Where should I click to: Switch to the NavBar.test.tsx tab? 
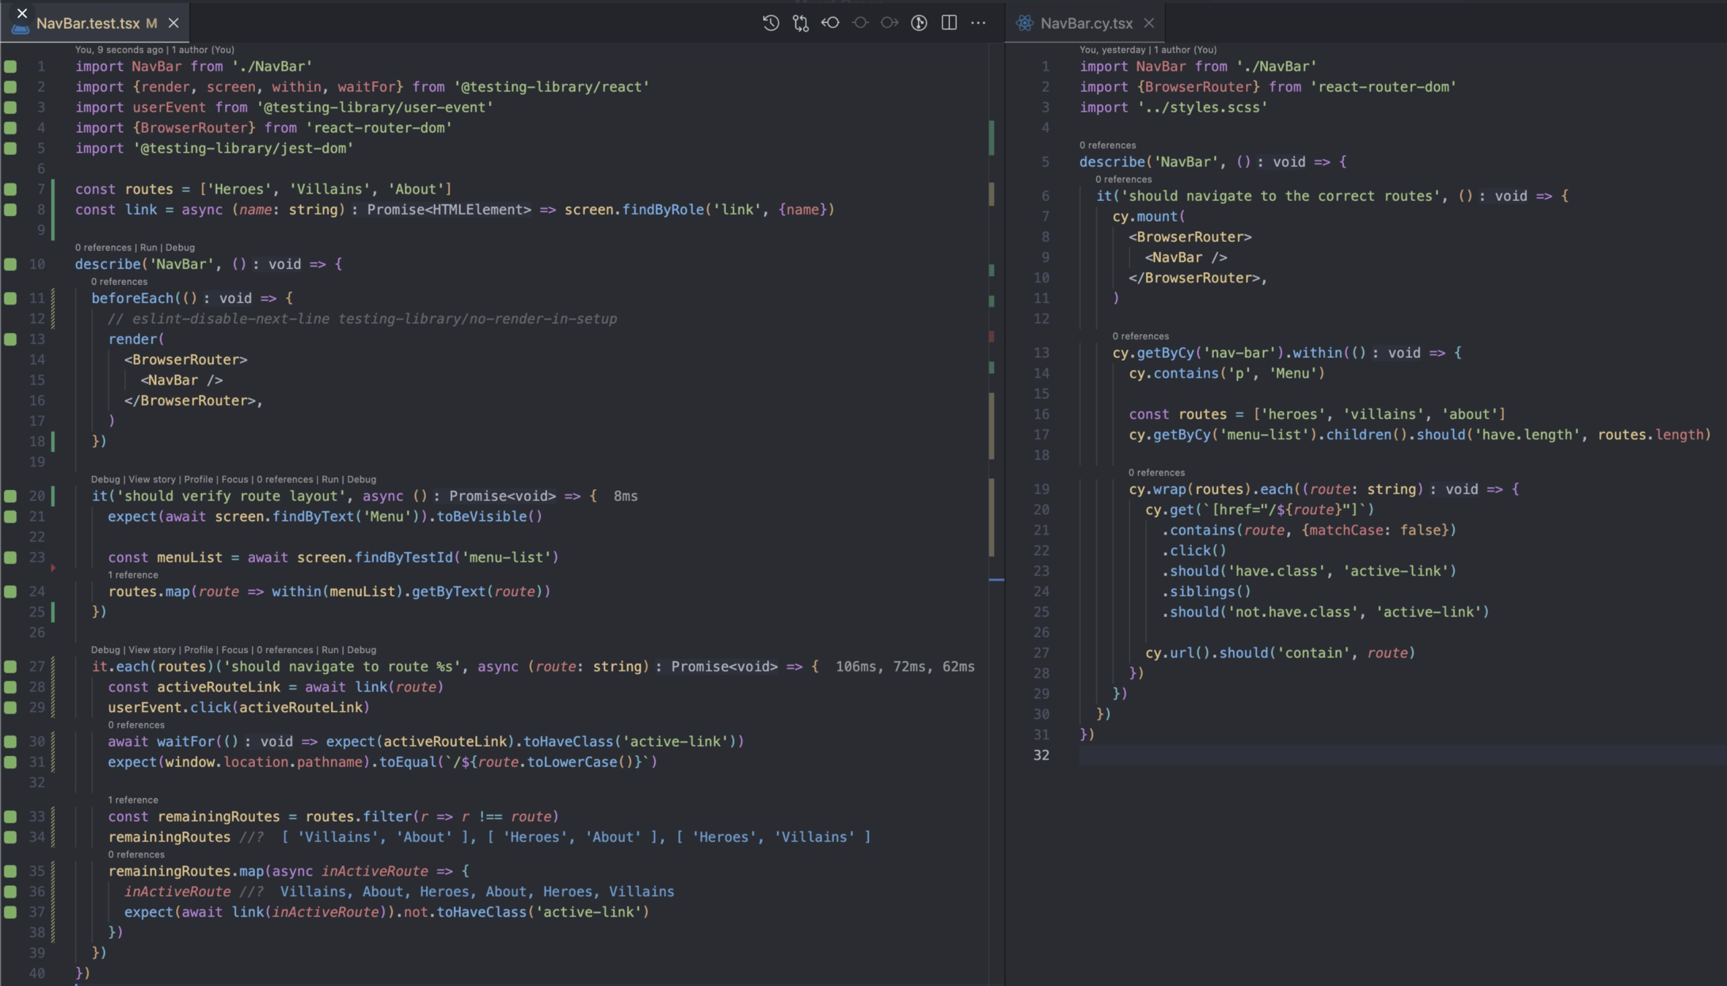click(88, 23)
